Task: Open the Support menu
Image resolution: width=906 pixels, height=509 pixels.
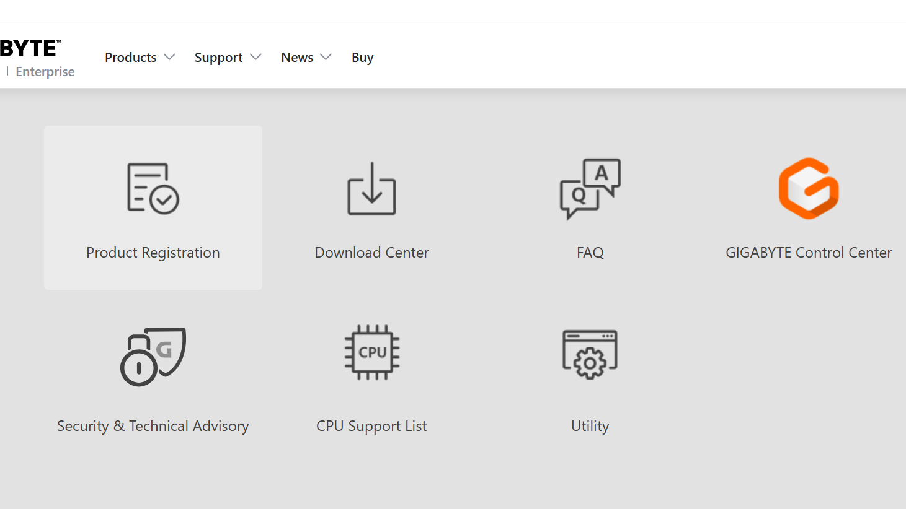Action: tap(219, 58)
